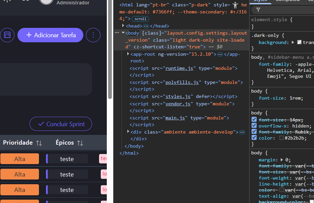
Task: Click the ellipsis beside the body element
Action: (117, 33)
